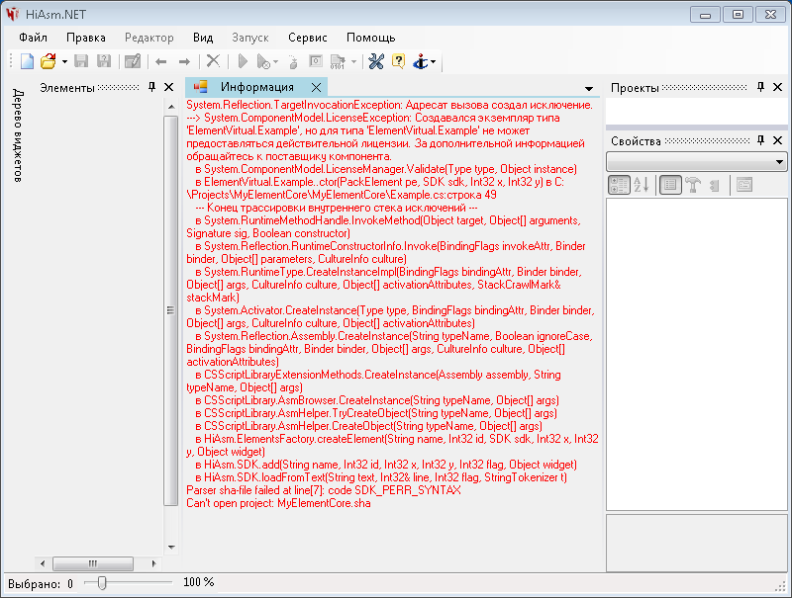792x598 pixels.
Task: Click the anchor icon in toolbar
Action: coord(421,61)
